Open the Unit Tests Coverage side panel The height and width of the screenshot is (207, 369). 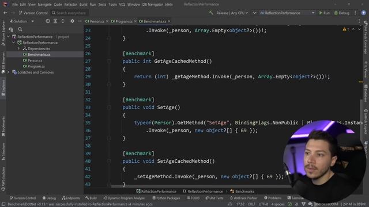point(366,37)
